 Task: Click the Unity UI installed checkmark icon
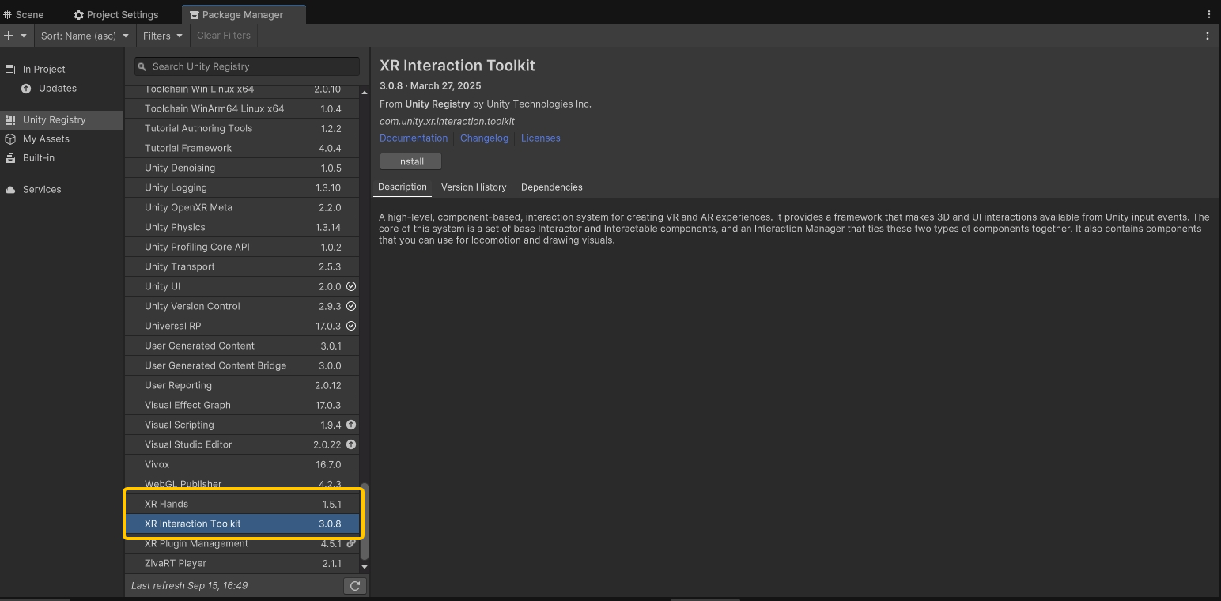[x=351, y=286]
